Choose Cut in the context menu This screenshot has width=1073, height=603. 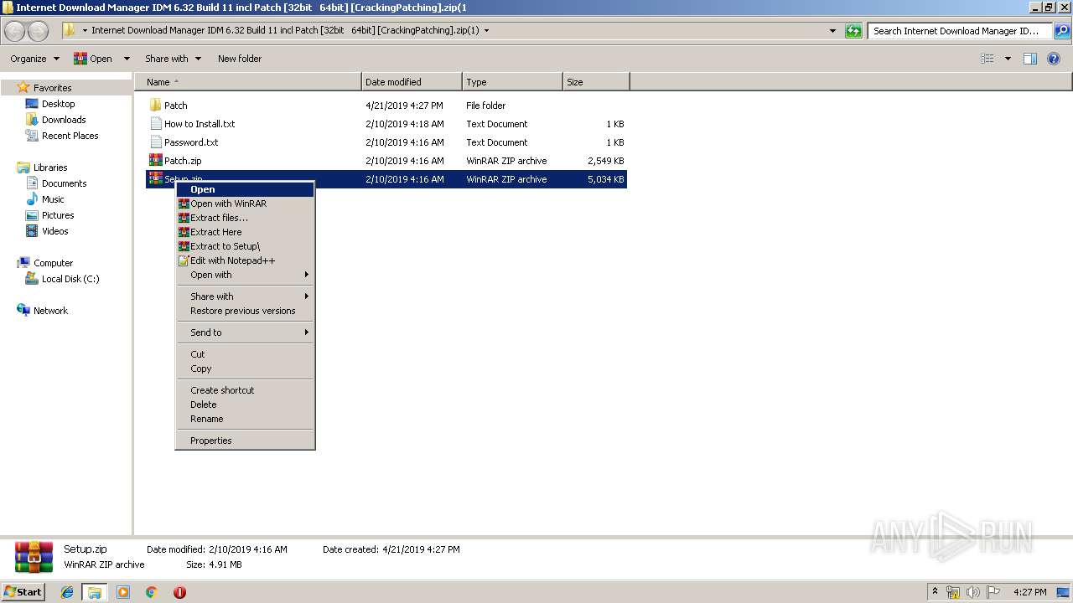click(x=245, y=354)
